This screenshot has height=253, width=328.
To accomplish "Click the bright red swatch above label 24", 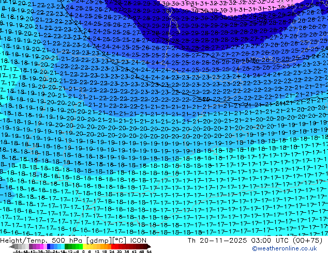I will (113, 246).
